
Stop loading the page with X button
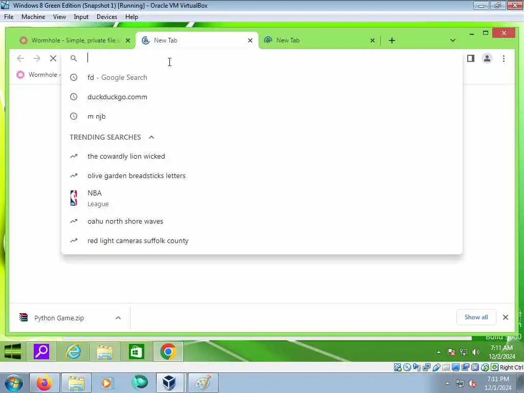53,58
